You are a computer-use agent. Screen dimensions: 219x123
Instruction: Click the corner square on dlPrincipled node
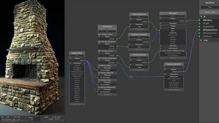point(184,13)
